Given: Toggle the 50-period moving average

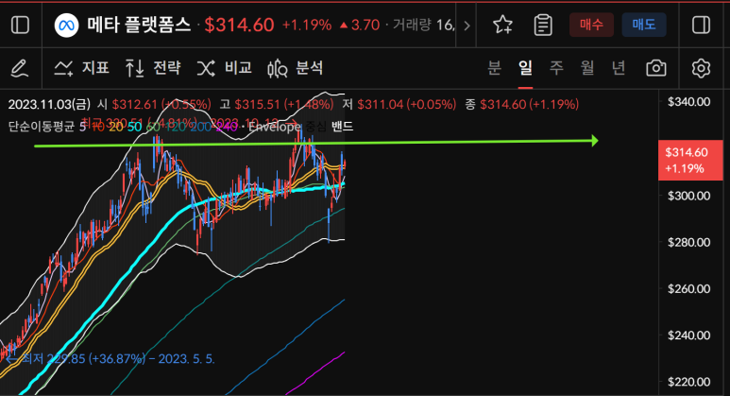Looking at the screenshot, I should tap(134, 127).
